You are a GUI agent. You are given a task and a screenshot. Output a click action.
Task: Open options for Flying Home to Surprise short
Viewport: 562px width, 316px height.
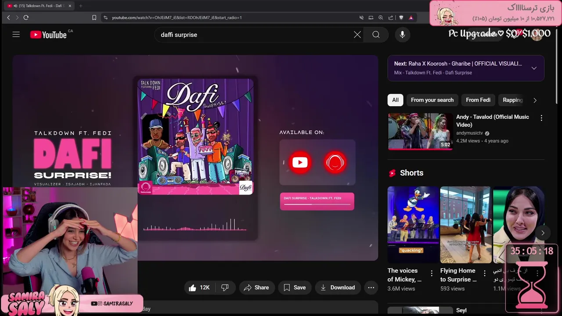pos(485,273)
